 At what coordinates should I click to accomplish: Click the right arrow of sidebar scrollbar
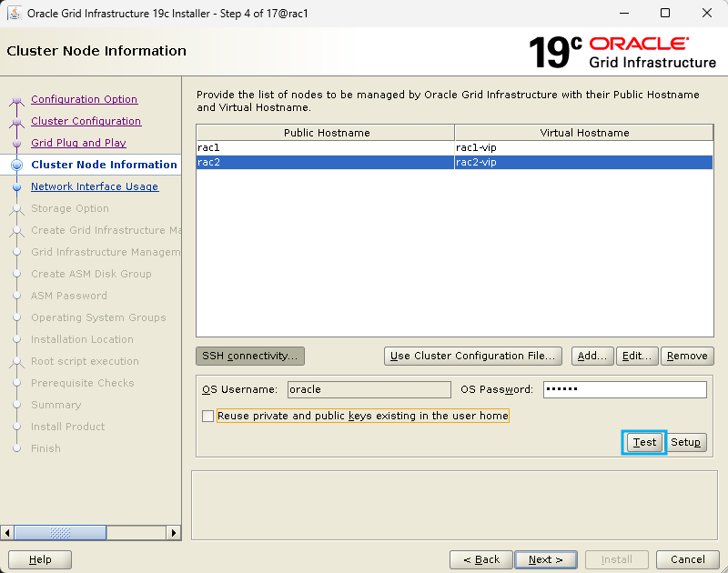[174, 533]
